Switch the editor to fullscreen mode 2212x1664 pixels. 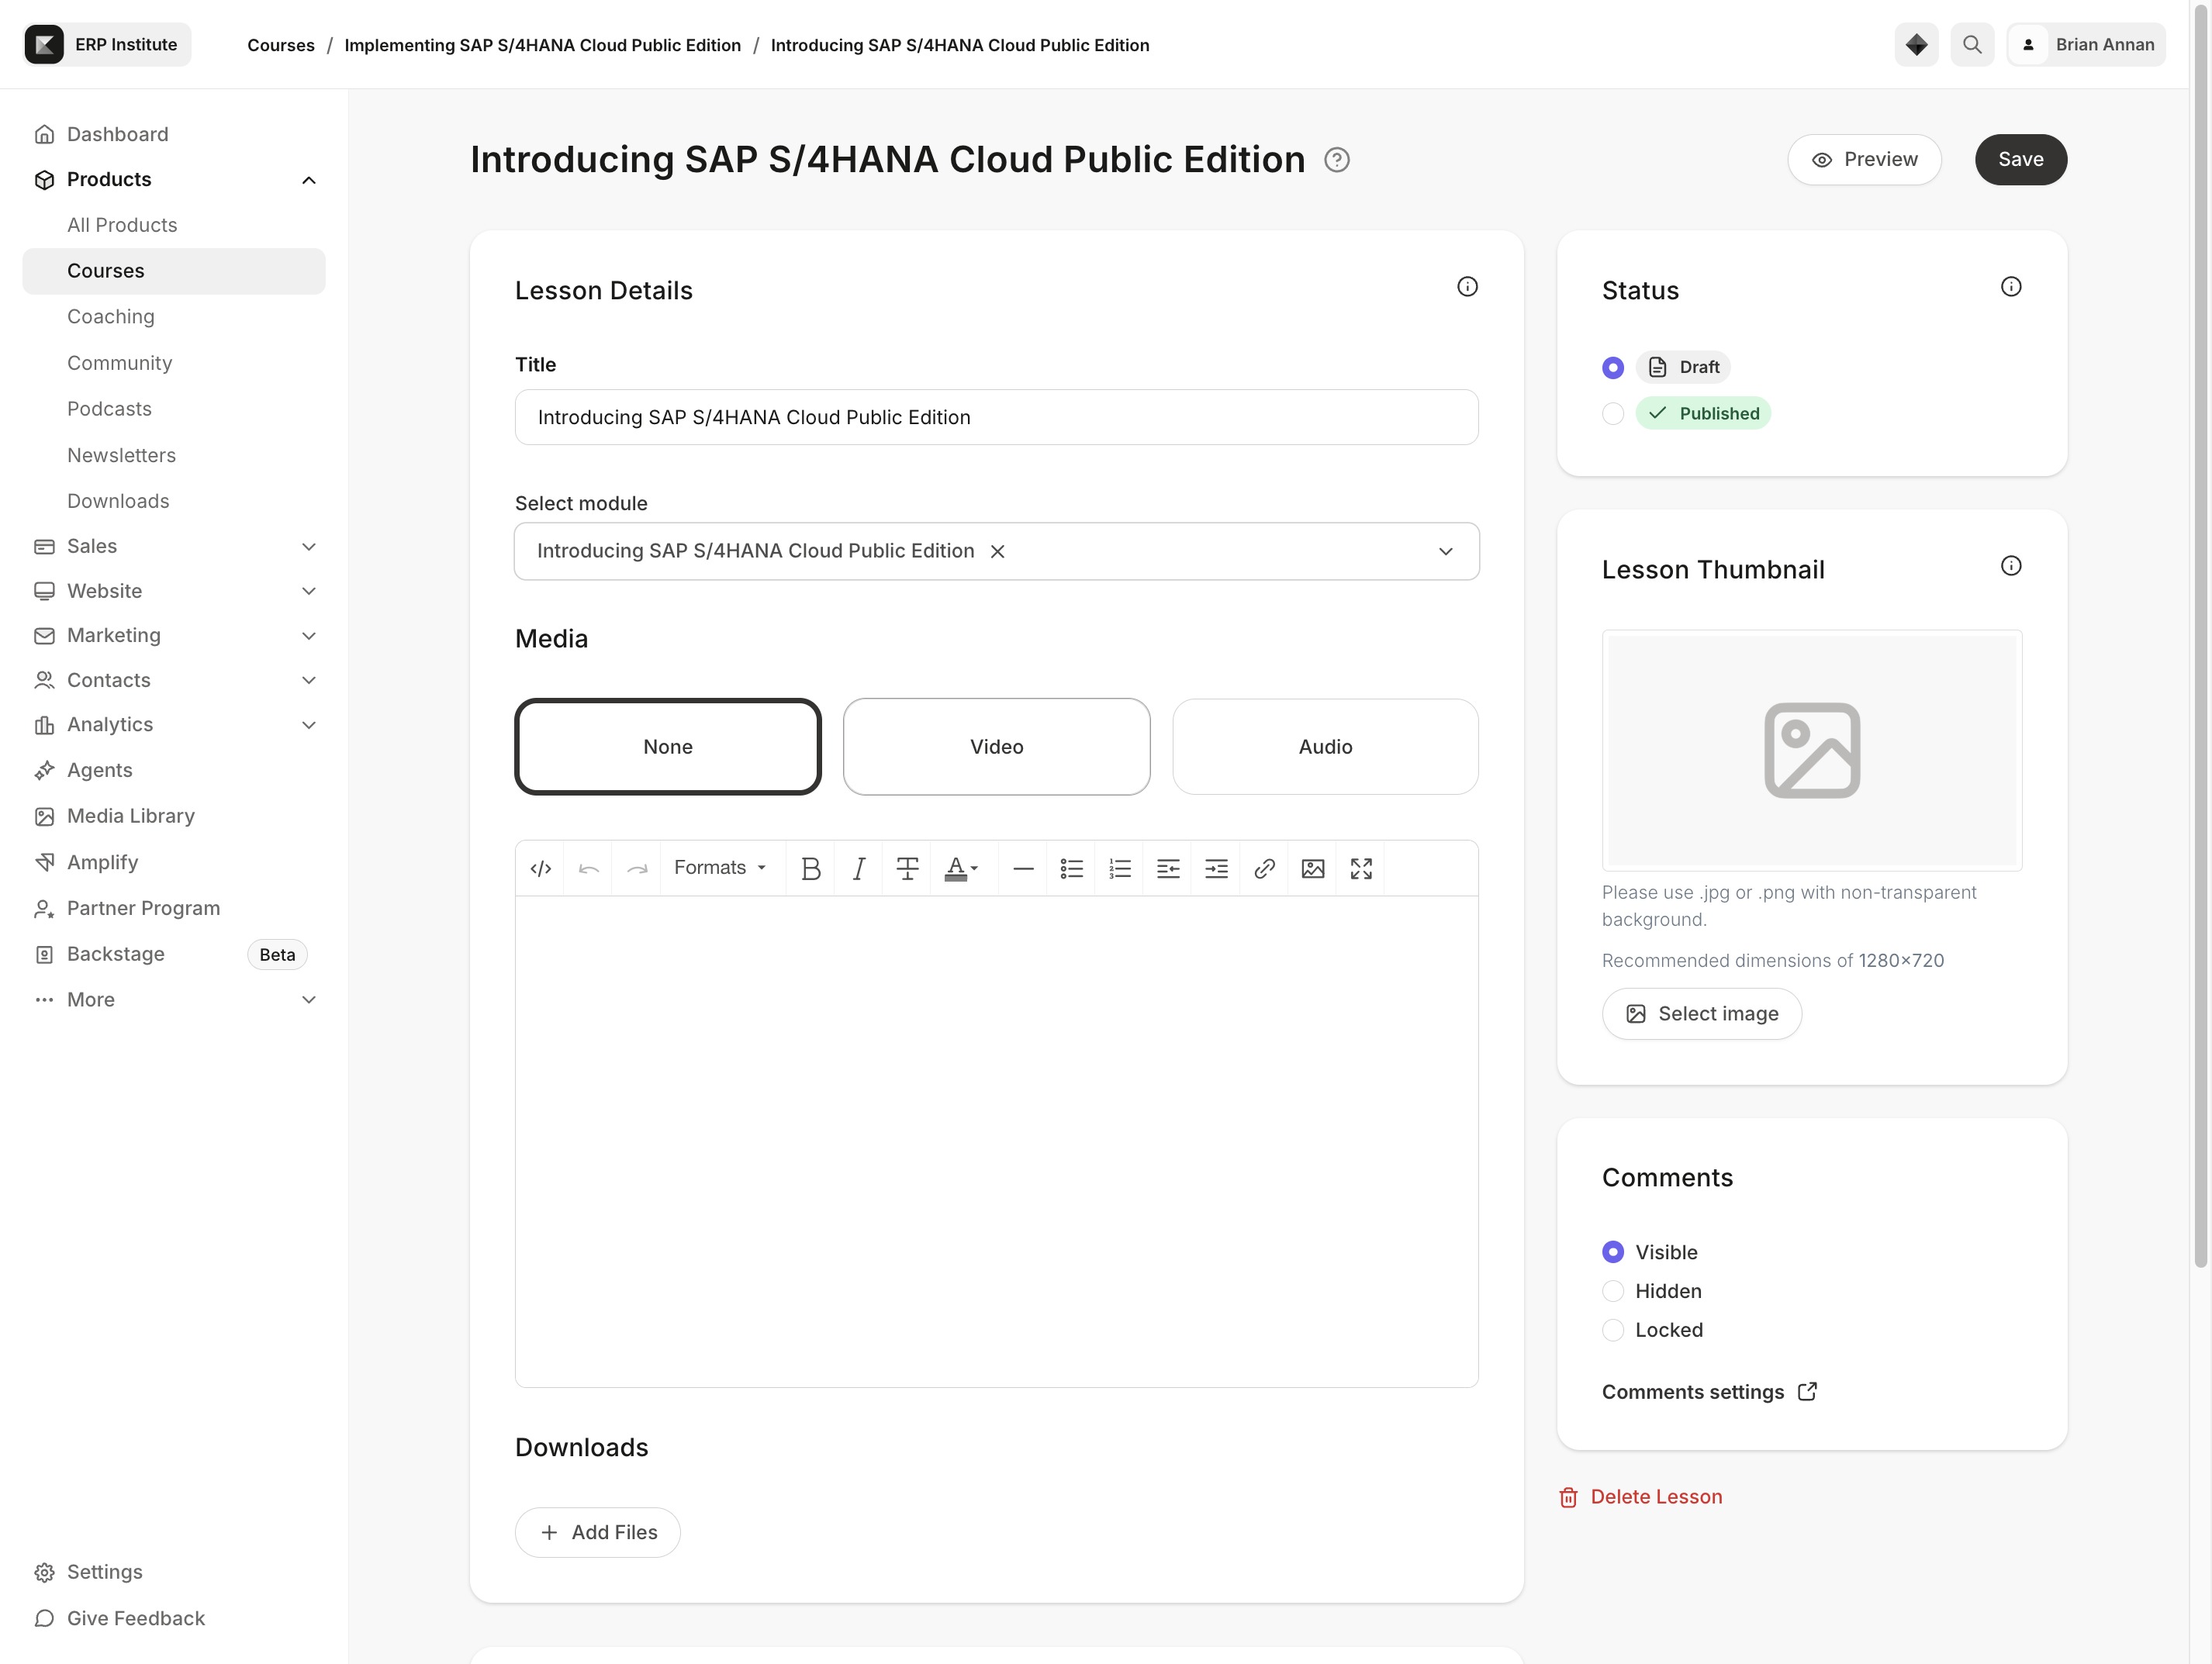[x=1361, y=868]
